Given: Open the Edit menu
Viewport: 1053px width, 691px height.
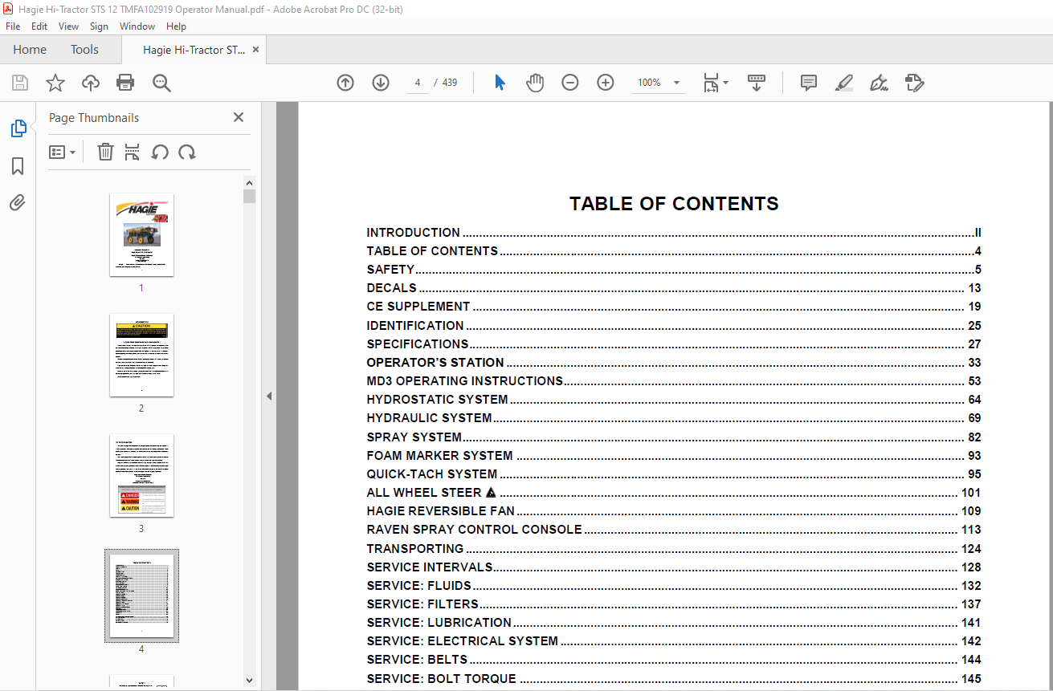Looking at the screenshot, I should pos(39,26).
